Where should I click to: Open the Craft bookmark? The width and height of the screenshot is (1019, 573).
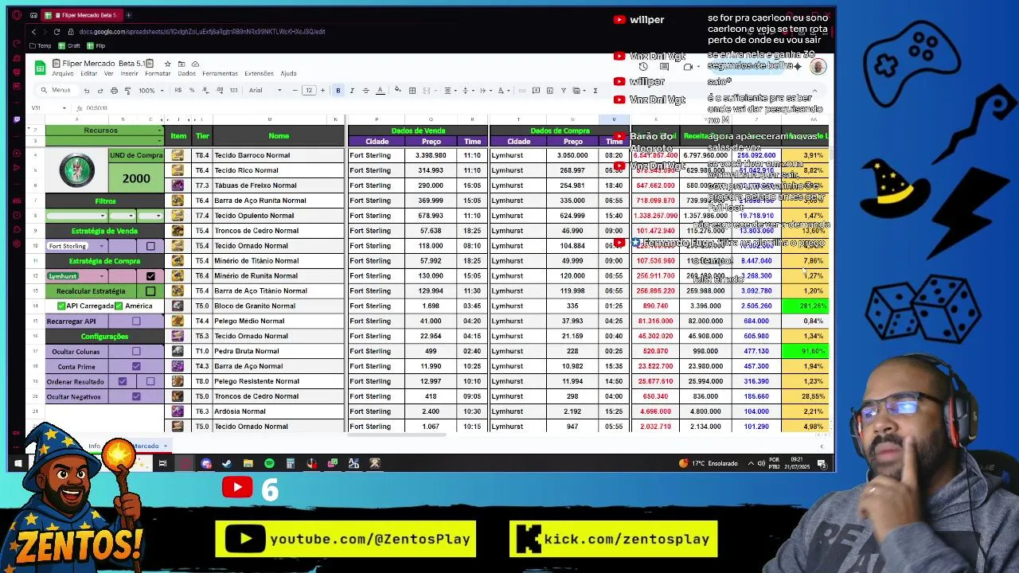(68, 46)
